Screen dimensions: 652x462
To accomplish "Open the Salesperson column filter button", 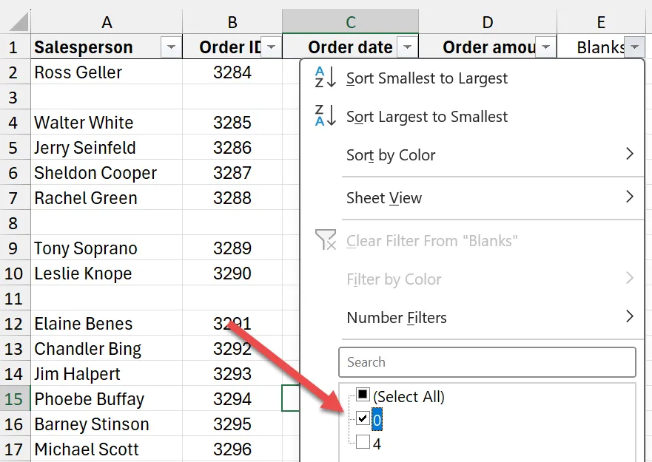I will point(171,48).
